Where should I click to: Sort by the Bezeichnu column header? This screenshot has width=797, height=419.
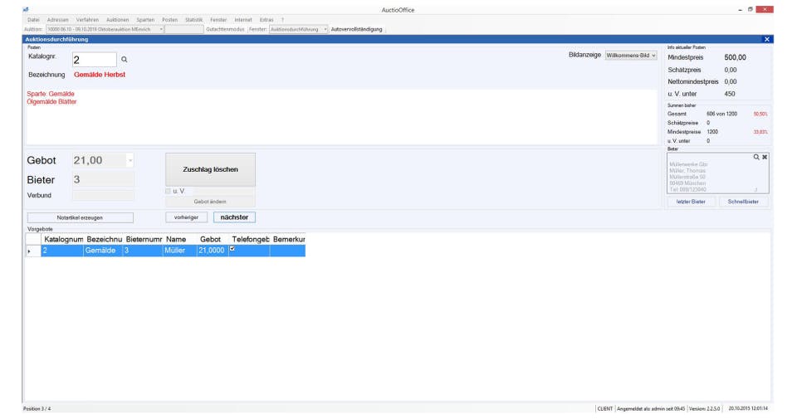click(x=104, y=239)
